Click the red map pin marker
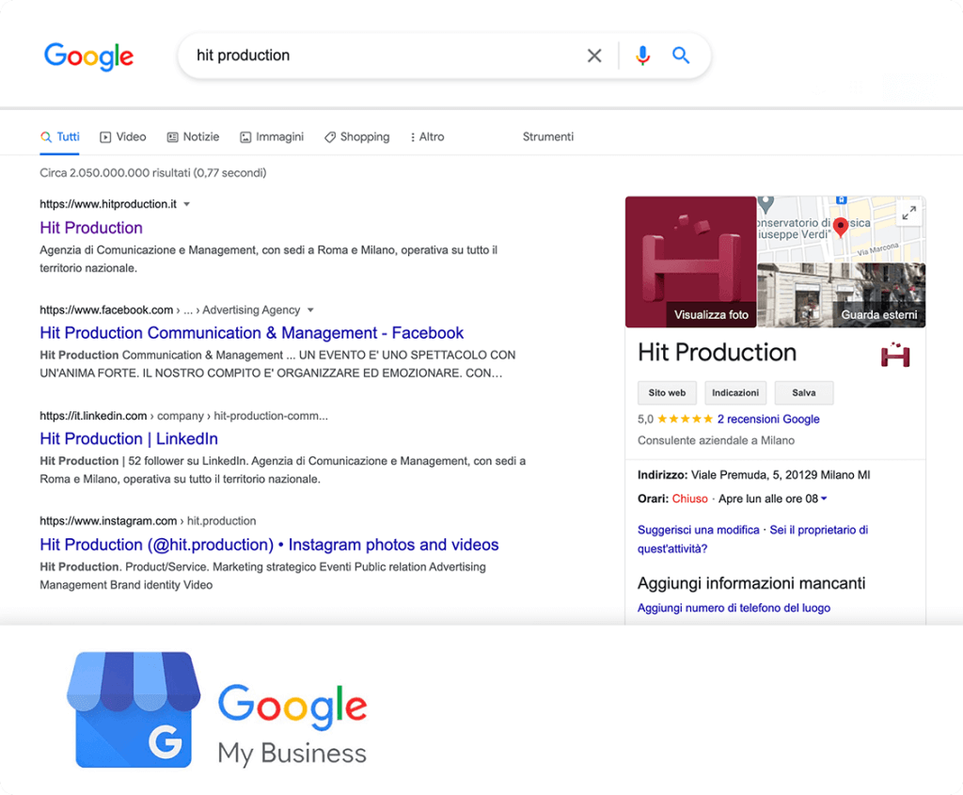This screenshot has height=795, width=963. click(840, 228)
